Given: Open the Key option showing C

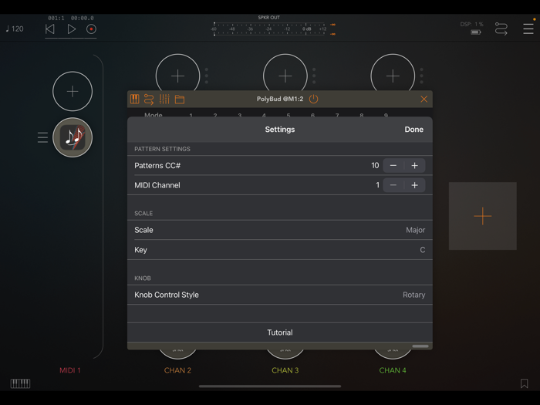Looking at the screenshot, I should coord(279,250).
